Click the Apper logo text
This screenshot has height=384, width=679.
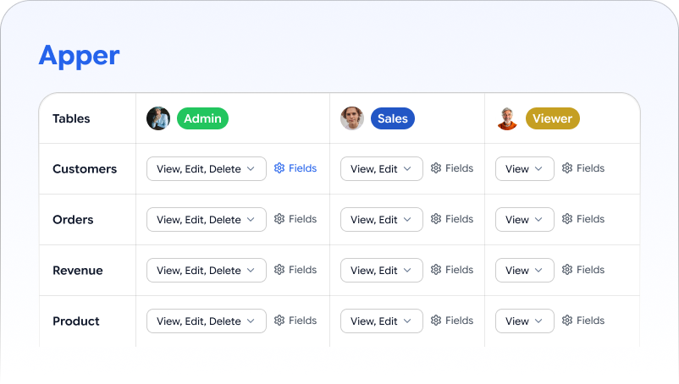[x=80, y=56]
